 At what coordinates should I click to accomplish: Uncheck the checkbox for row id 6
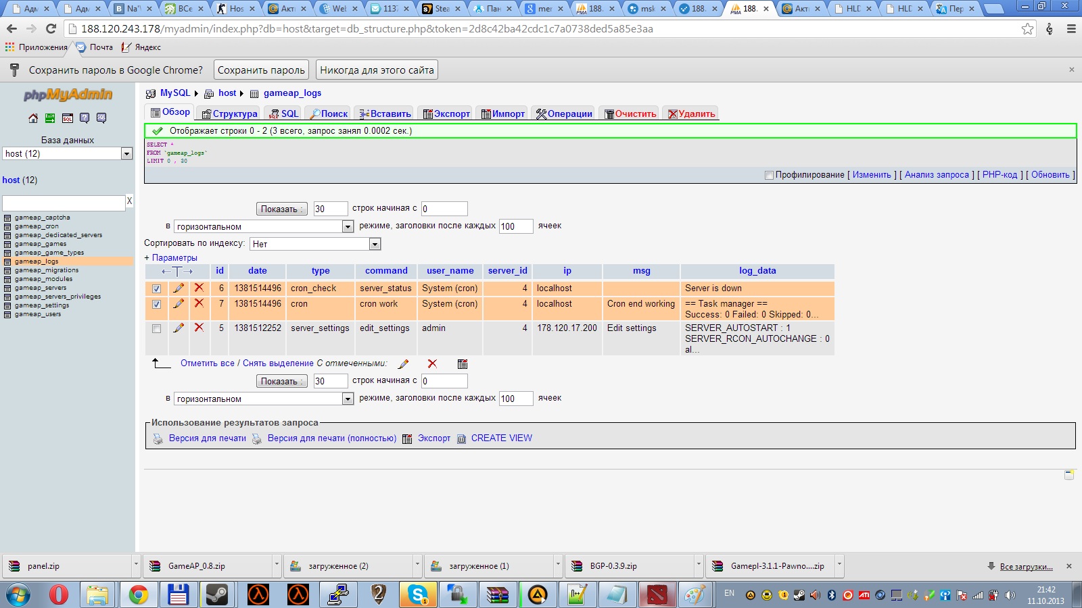(157, 289)
